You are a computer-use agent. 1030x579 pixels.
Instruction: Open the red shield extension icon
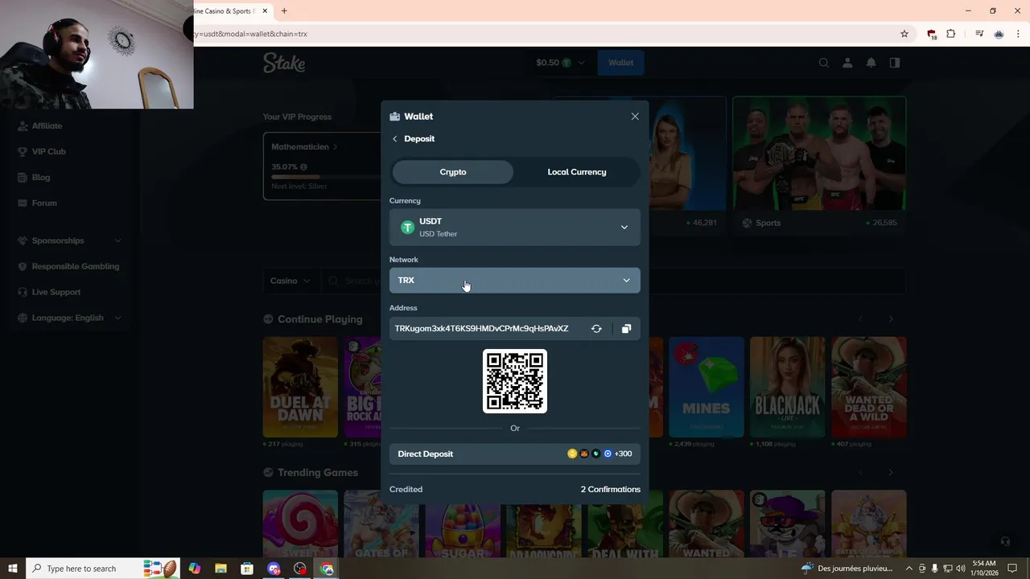931,34
